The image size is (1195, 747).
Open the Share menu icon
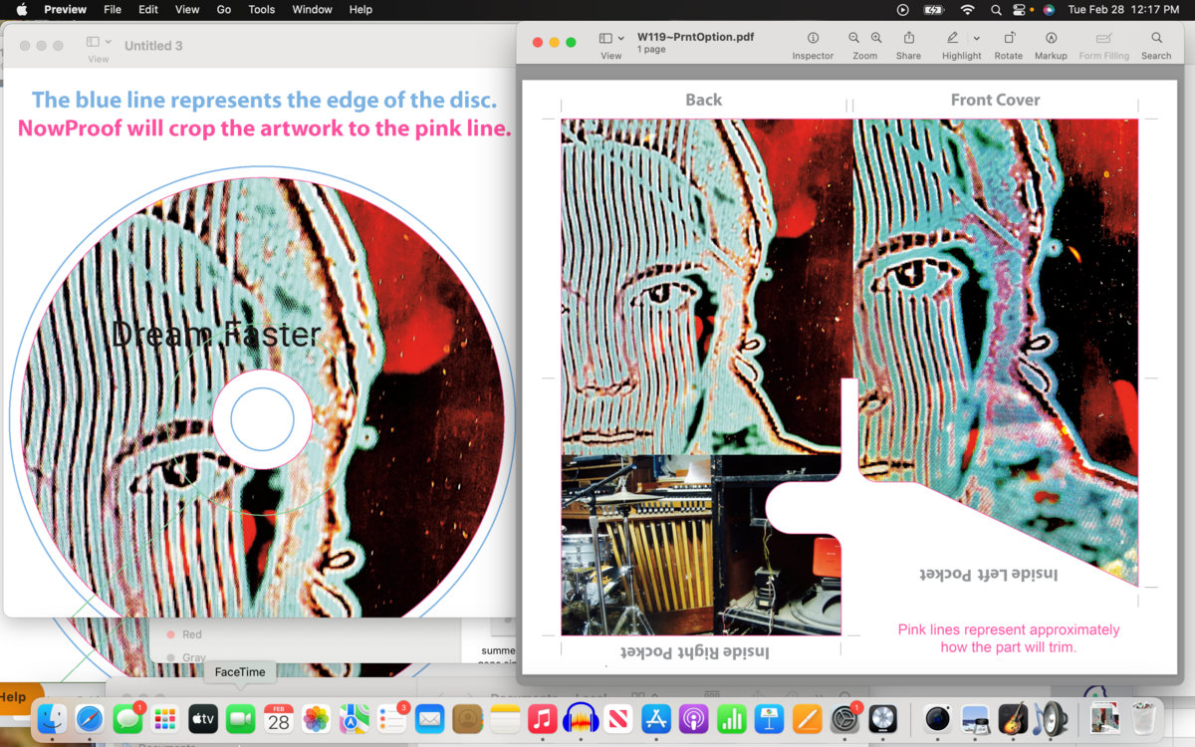[x=908, y=38]
